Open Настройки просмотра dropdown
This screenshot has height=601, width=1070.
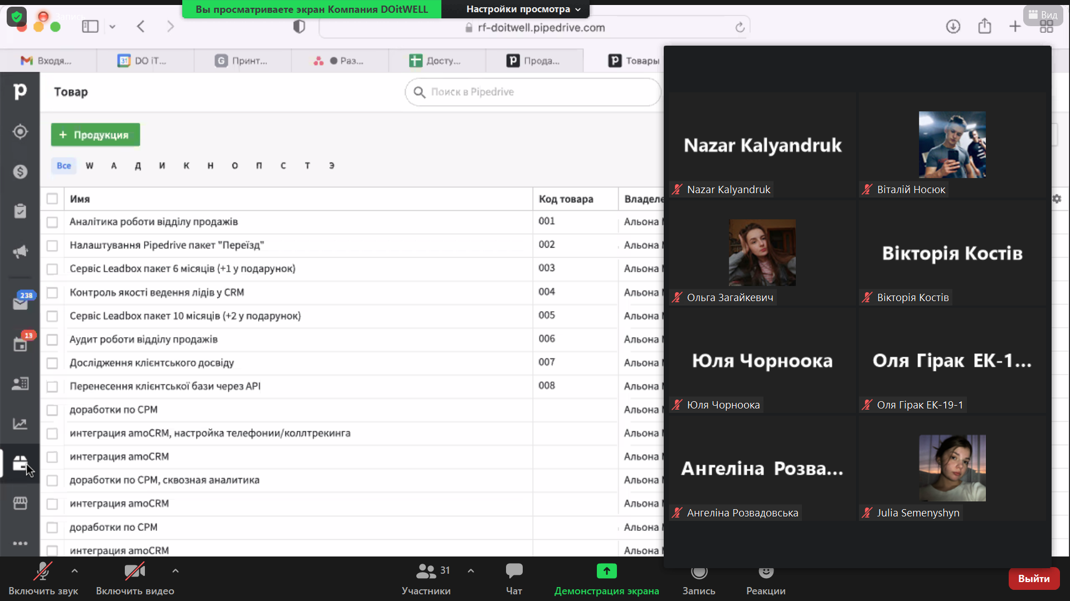point(523,9)
